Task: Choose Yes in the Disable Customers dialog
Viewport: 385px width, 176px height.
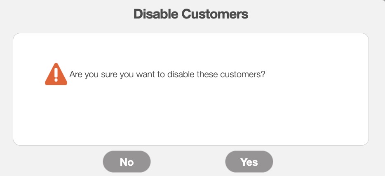Action: pos(249,162)
